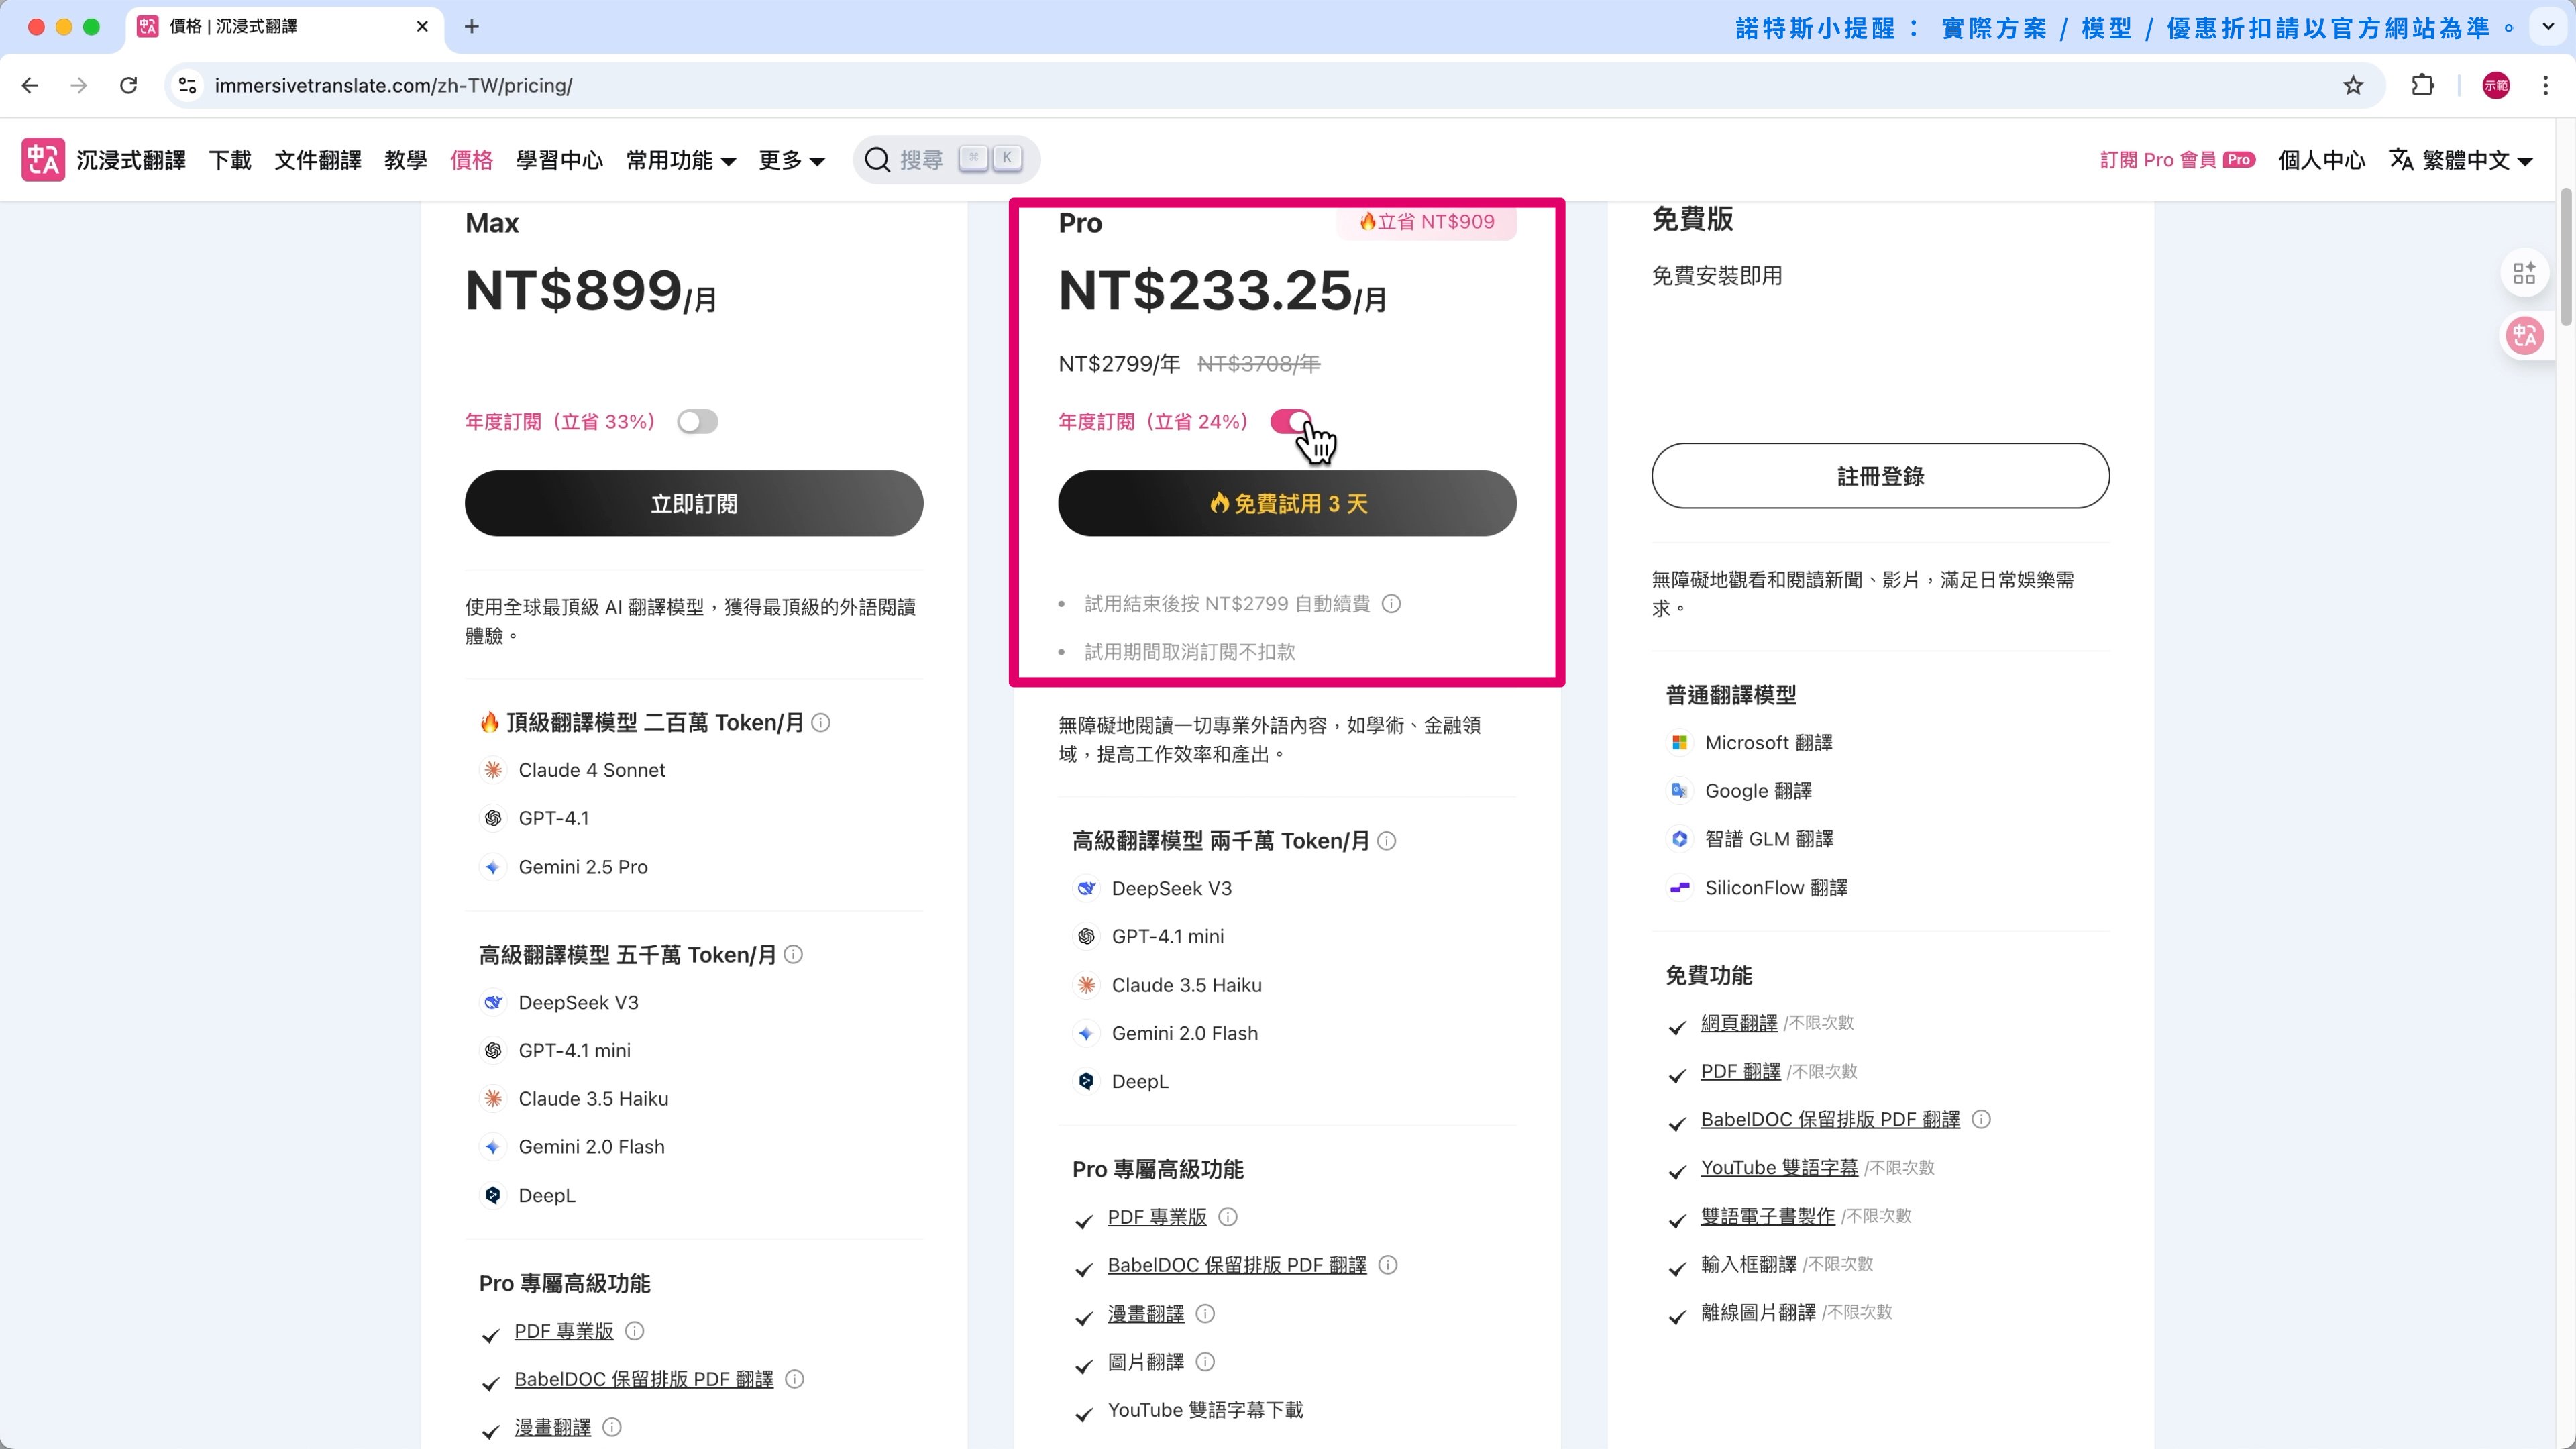This screenshot has height=1449, width=2576.
Task: Click DeepL in the Pro model list
Action: [1121, 1082]
